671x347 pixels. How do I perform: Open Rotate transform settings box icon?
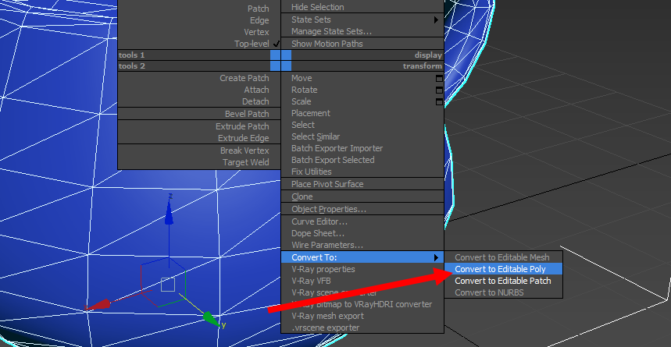pyautogui.click(x=439, y=90)
